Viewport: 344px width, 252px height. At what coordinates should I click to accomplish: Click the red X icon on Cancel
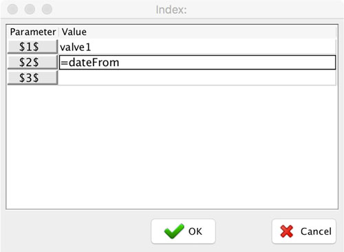pos(287,231)
